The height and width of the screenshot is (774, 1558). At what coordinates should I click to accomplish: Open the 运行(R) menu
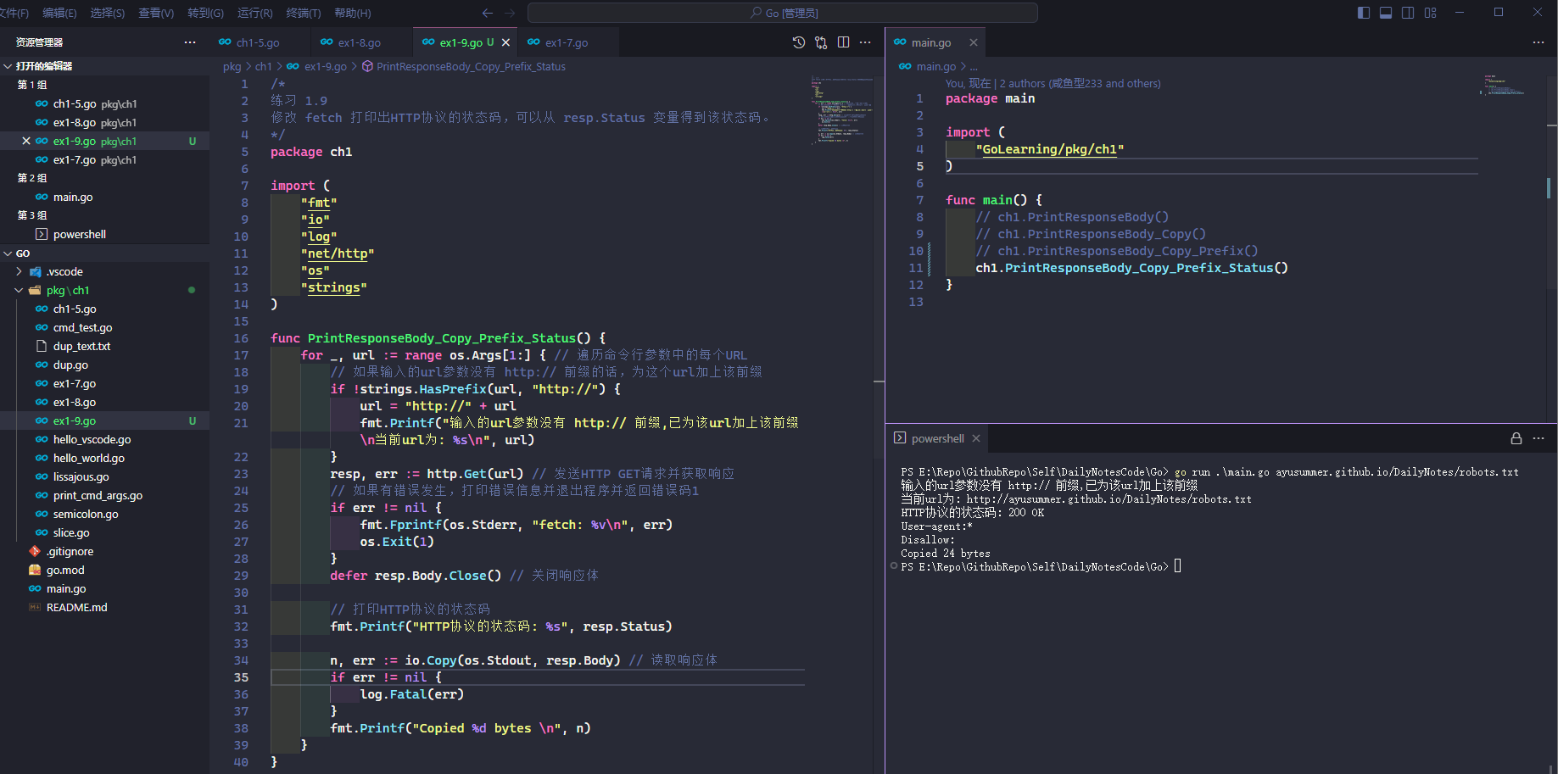click(254, 13)
